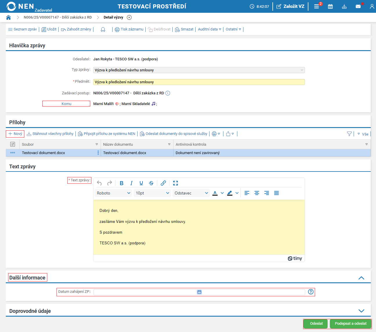Toggle italic formatting in editor
Viewport: 376px width, 332px height.
[131, 183]
